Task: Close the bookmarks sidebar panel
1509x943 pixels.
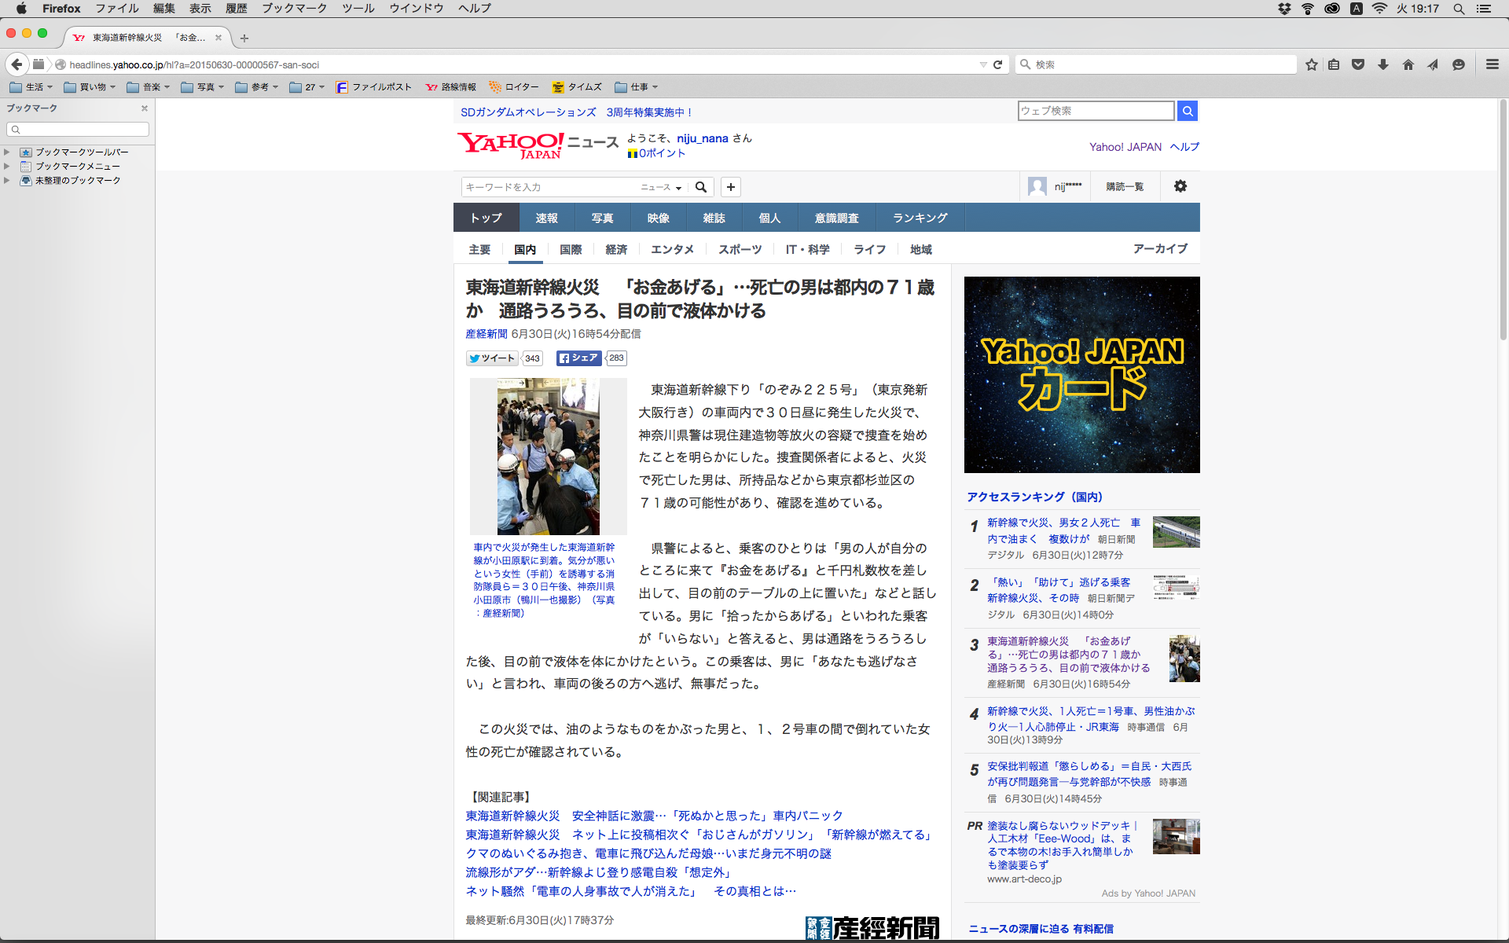Action: pyautogui.click(x=145, y=108)
